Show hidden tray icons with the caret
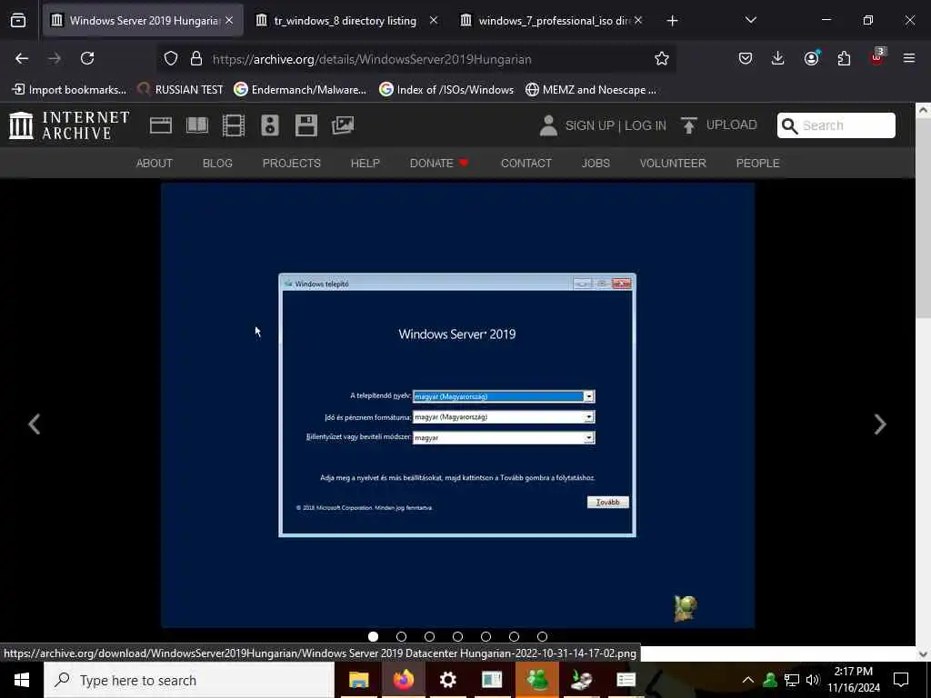This screenshot has width=931, height=698. [x=748, y=680]
